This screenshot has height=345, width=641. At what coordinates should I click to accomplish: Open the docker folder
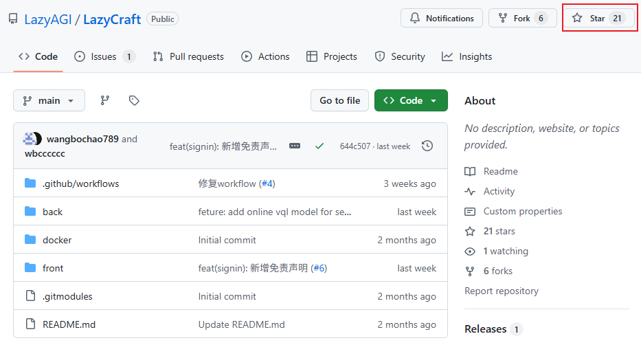[57, 241]
